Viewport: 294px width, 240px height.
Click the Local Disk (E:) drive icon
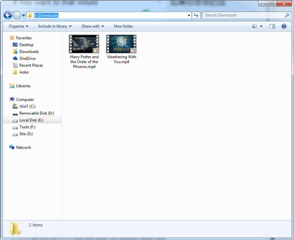[15, 121]
